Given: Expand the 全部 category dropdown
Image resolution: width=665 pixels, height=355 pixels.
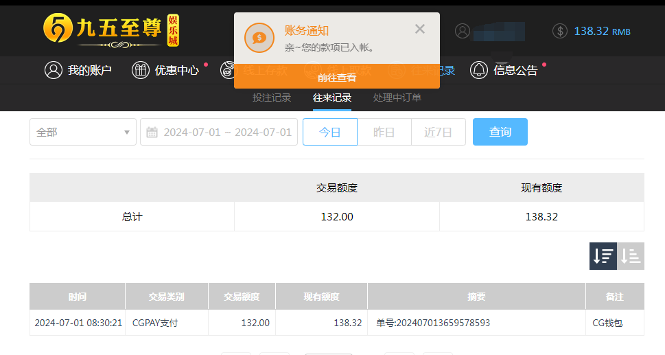Looking at the screenshot, I should (x=83, y=132).
